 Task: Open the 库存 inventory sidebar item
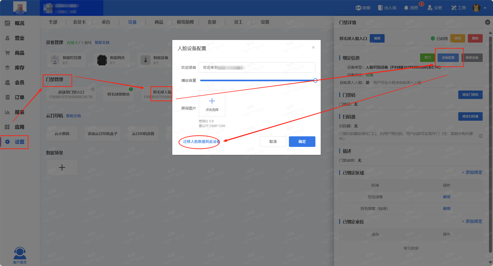(x=15, y=68)
